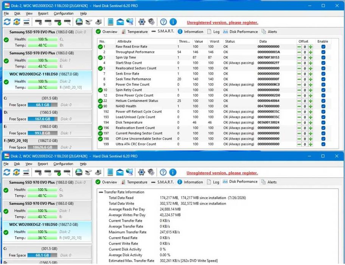This screenshot has height=265, width=345.
Task: Increase offset for Spin Retry Count
Action: [311, 90]
